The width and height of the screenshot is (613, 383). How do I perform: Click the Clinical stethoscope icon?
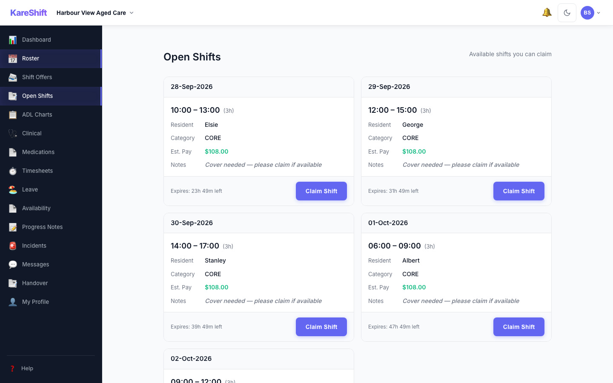13,133
